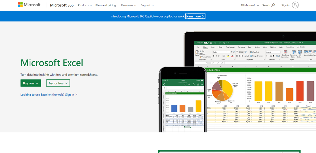Expand the formula bar chevron on the phone Excel
This screenshot has width=316, height=153.
(202, 88)
